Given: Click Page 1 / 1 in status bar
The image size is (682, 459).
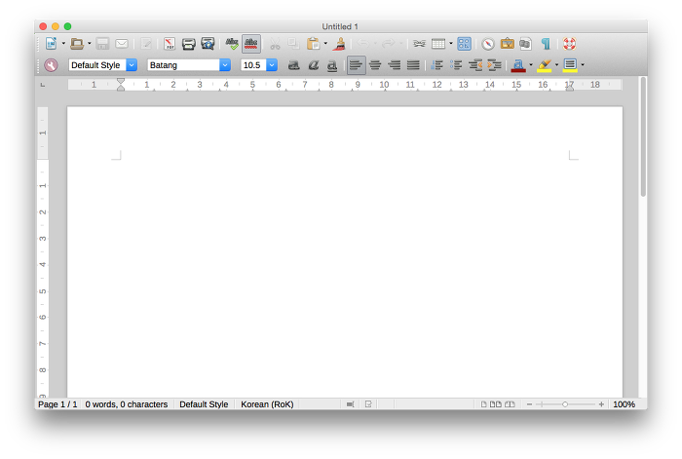Looking at the screenshot, I should [57, 404].
